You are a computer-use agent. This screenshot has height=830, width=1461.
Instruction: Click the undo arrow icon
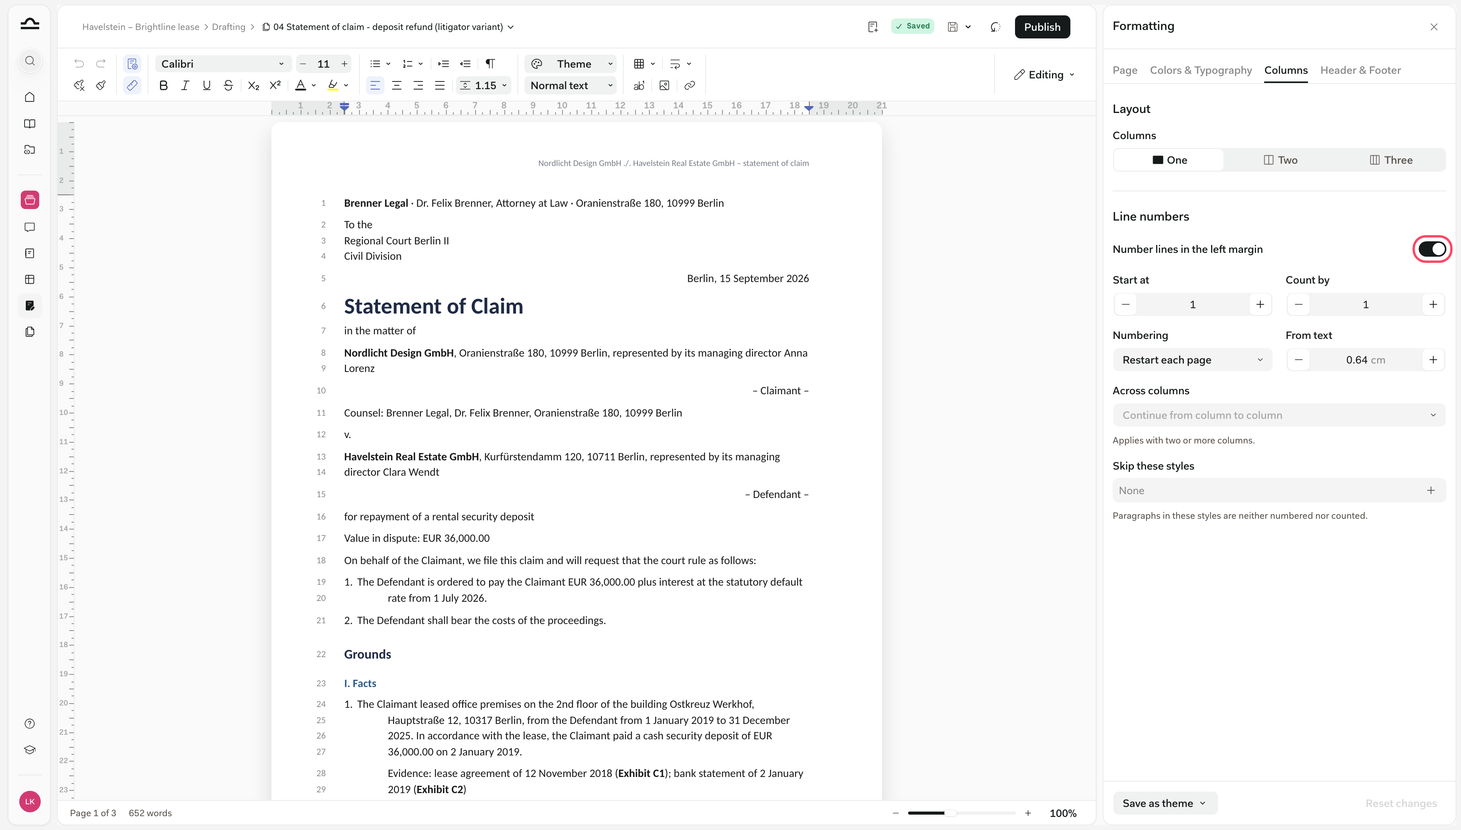coord(79,63)
